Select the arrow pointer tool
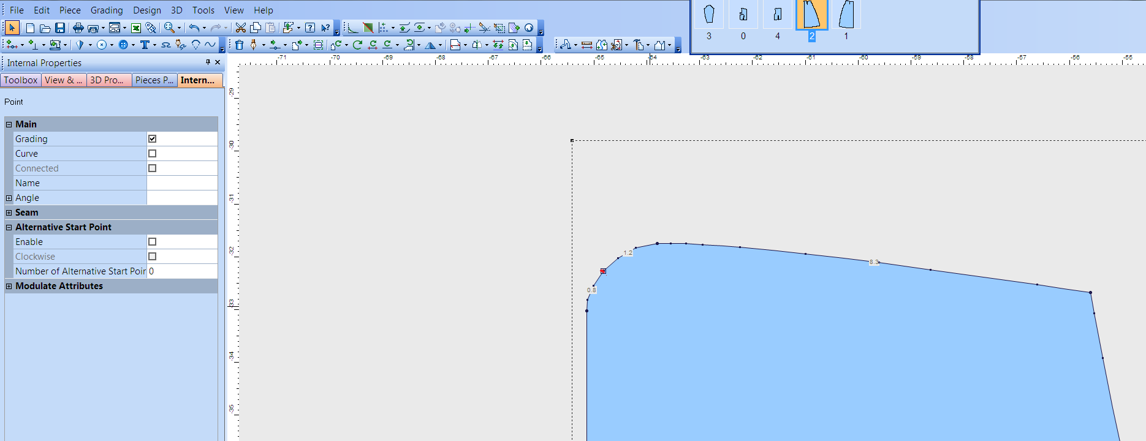 coord(12,28)
